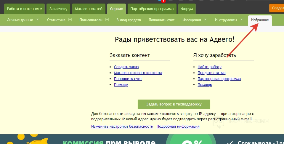
Task: Click the Я хочу заработать heading
Action: (x=214, y=55)
